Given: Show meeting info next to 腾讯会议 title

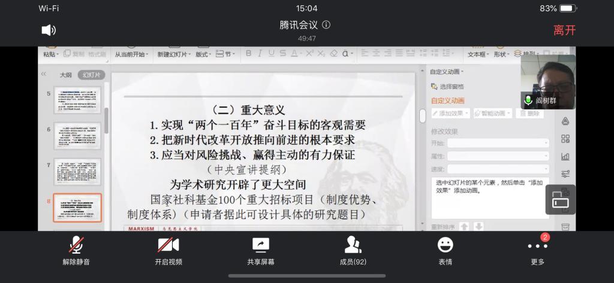Looking at the screenshot, I should [x=326, y=25].
